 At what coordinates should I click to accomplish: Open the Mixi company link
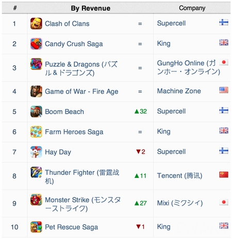coord(180,203)
